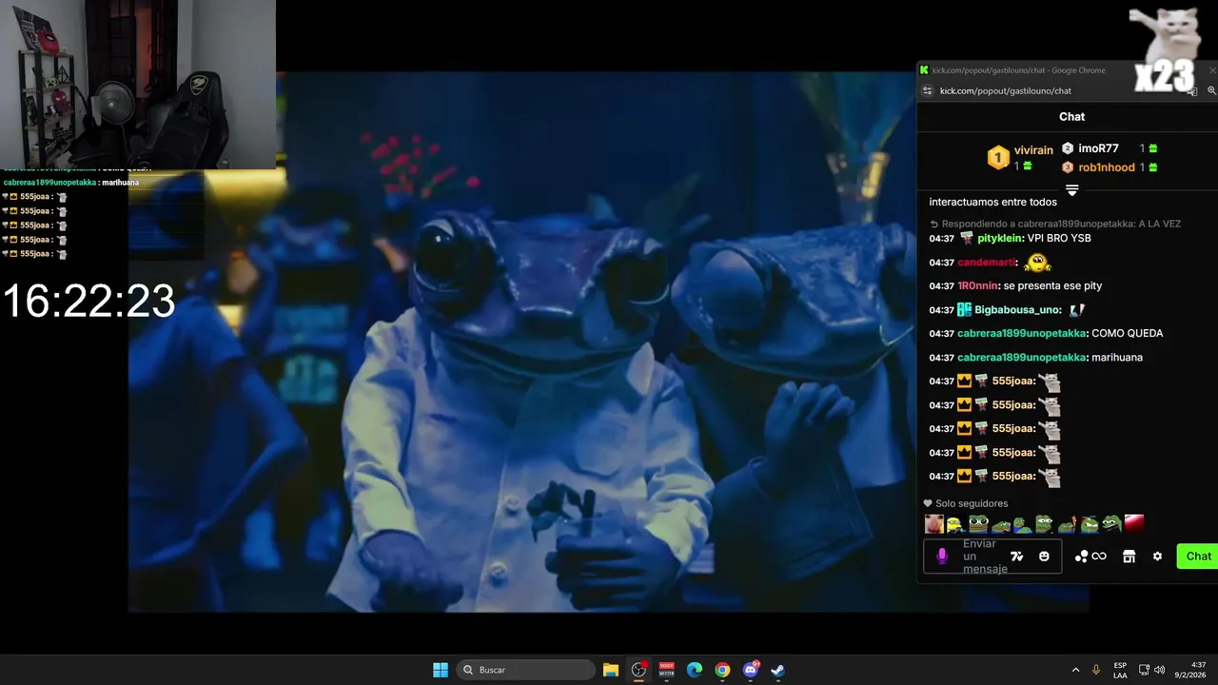This screenshot has width=1218, height=685.
Task: Select the wide-eyed Pepe emote, third in row
Action: point(978,523)
